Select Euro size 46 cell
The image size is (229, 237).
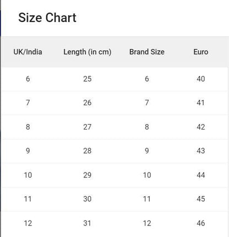[201, 223]
